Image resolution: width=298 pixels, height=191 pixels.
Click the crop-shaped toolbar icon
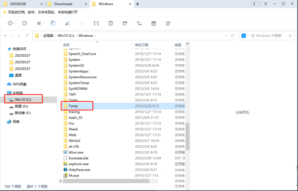tap(139, 23)
